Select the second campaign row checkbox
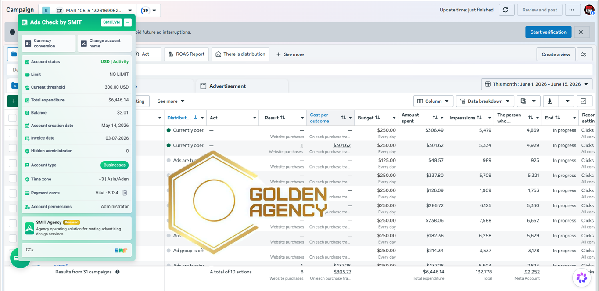The image size is (599, 291). pos(13,148)
